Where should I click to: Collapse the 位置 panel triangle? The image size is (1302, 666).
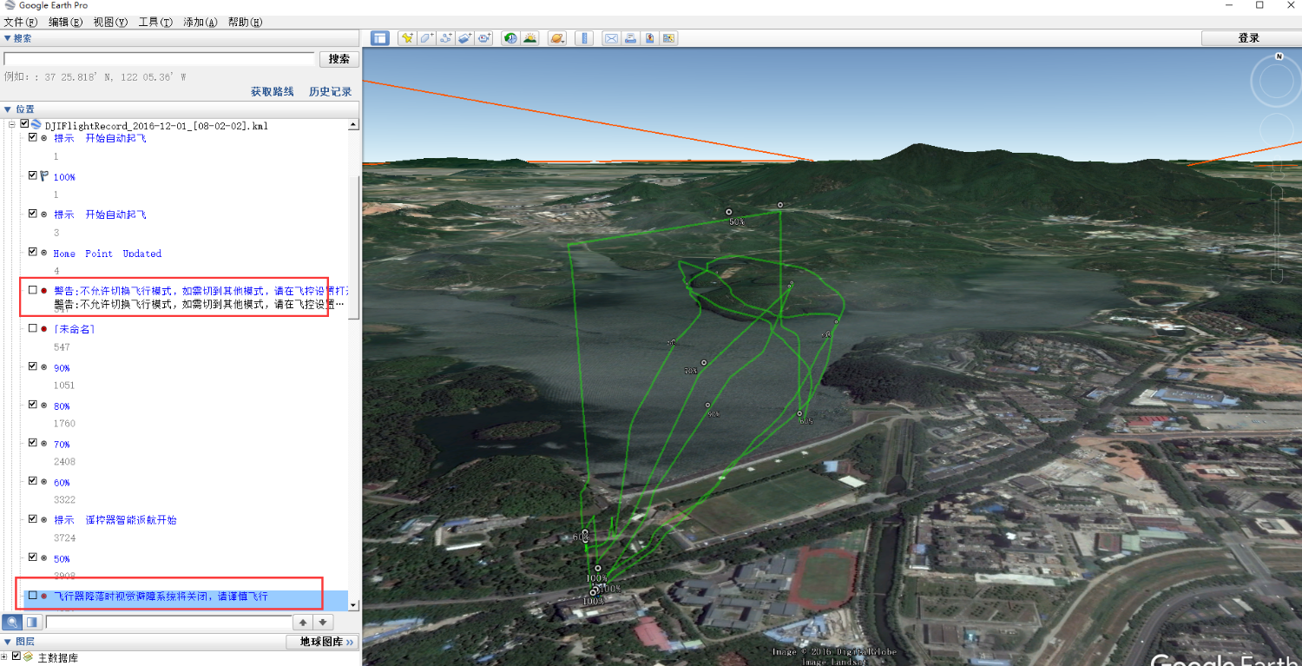pyautogui.click(x=8, y=109)
